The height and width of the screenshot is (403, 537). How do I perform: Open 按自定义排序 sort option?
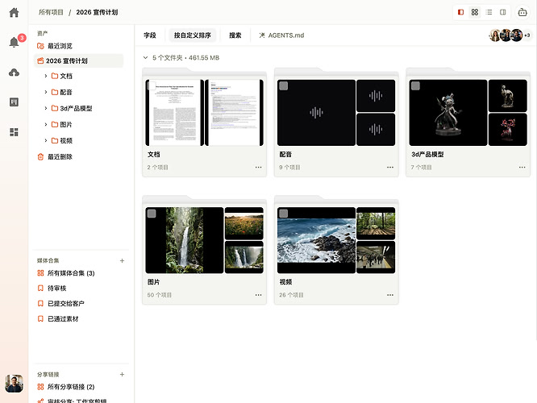tap(192, 35)
